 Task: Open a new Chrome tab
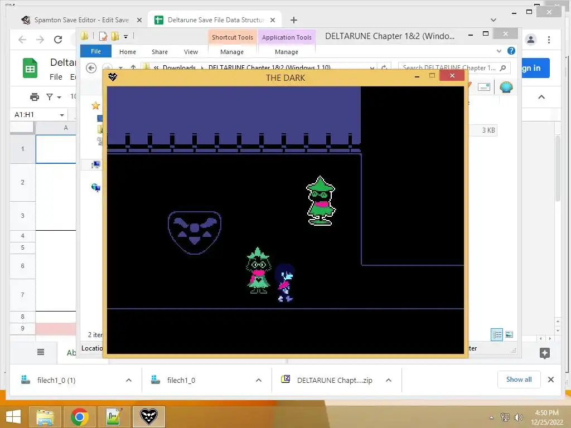(294, 20)
